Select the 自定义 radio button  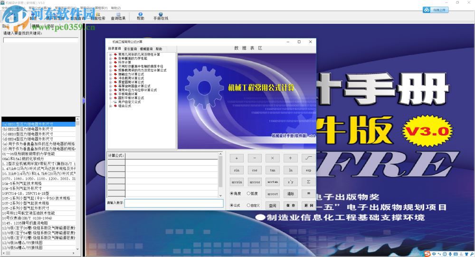click(248, 205)
